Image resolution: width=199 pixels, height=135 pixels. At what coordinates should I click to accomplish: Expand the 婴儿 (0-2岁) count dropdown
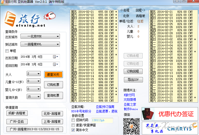click(x=34, y=89)
